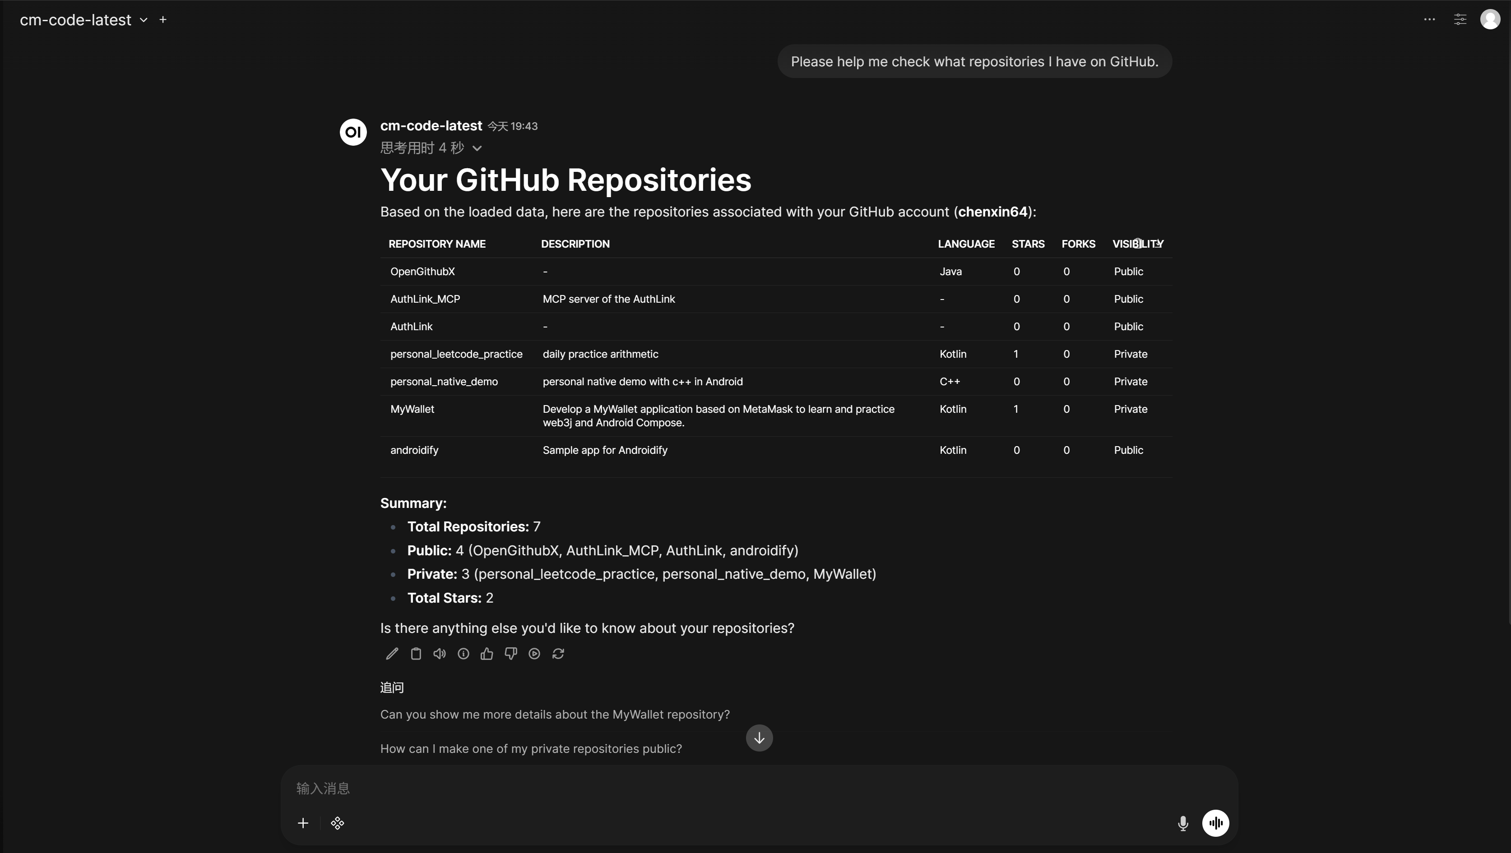
Task: Download table as CSV icon
Action: coord(1159,243)
